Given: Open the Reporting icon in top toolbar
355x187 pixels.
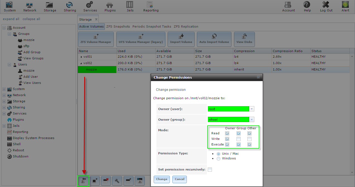Looking at the screenshot, I should pos(151,6).
